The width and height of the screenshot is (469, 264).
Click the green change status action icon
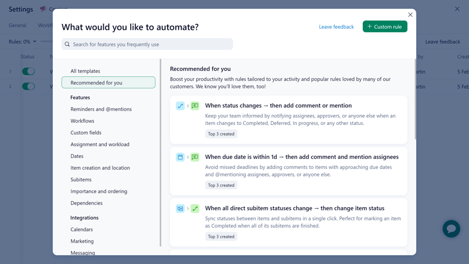click(x=195, y=208)
